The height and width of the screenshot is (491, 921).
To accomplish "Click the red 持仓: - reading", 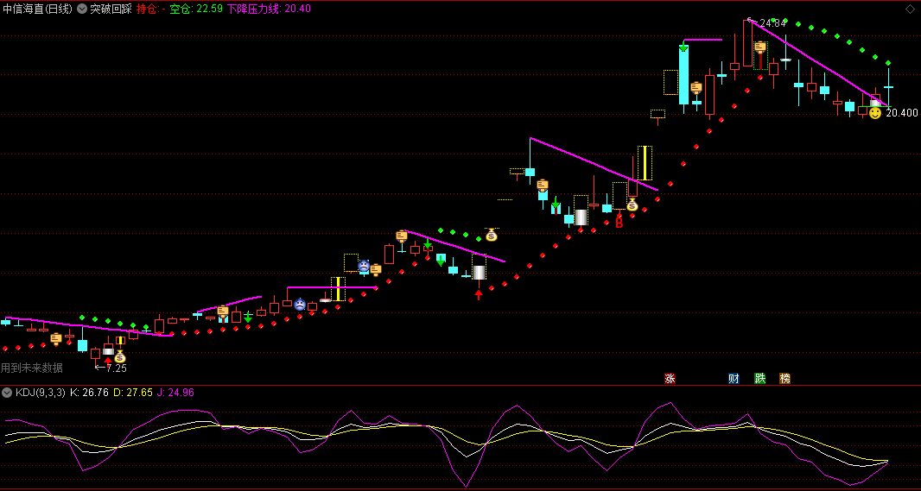I will pos(150,9).
